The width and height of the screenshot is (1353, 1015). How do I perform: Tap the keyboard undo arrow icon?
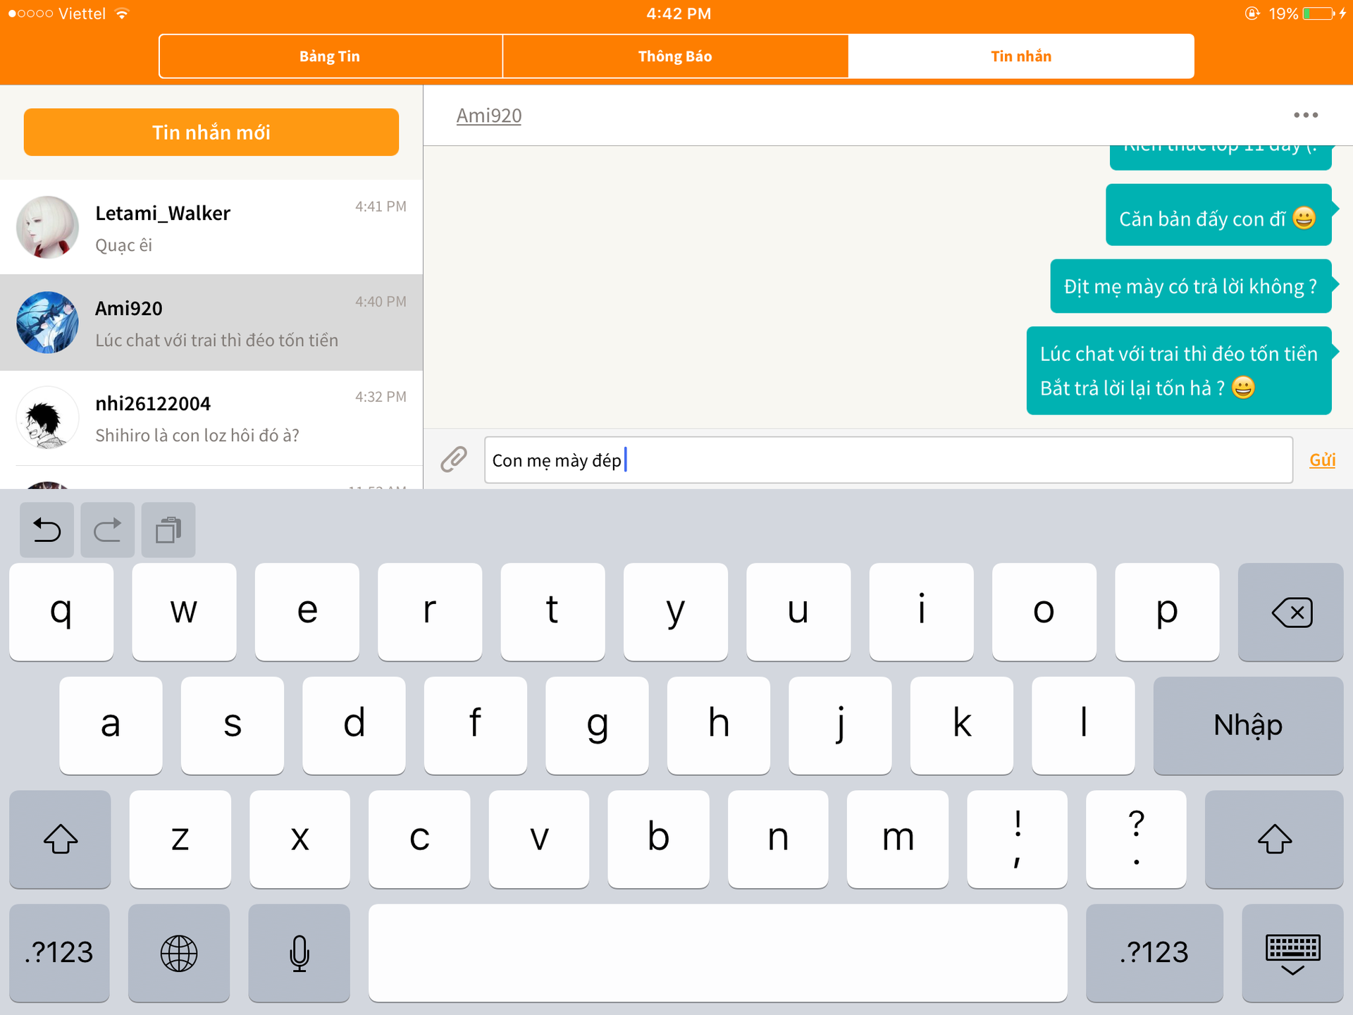(47, 530)
